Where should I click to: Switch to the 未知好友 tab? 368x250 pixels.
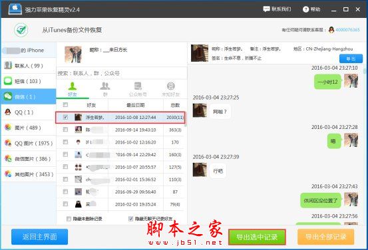coord(170,89)
